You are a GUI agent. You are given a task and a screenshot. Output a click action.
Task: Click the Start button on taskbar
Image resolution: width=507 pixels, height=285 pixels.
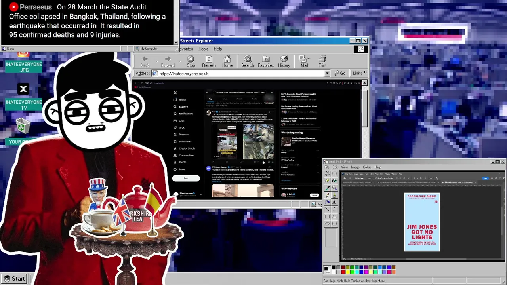14,279
